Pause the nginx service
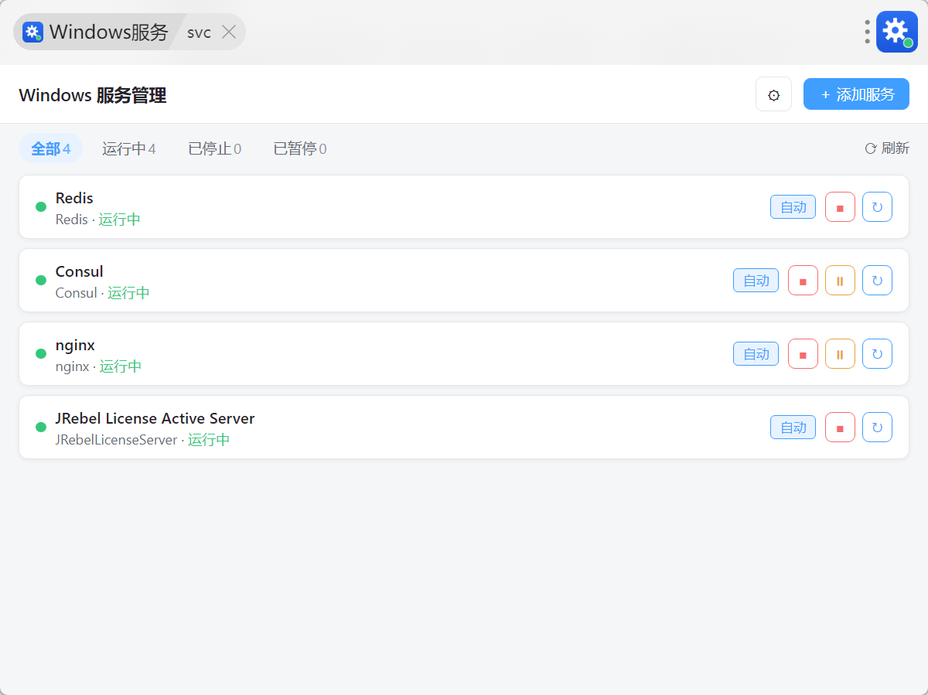928x695 pixels. [840, 354]
